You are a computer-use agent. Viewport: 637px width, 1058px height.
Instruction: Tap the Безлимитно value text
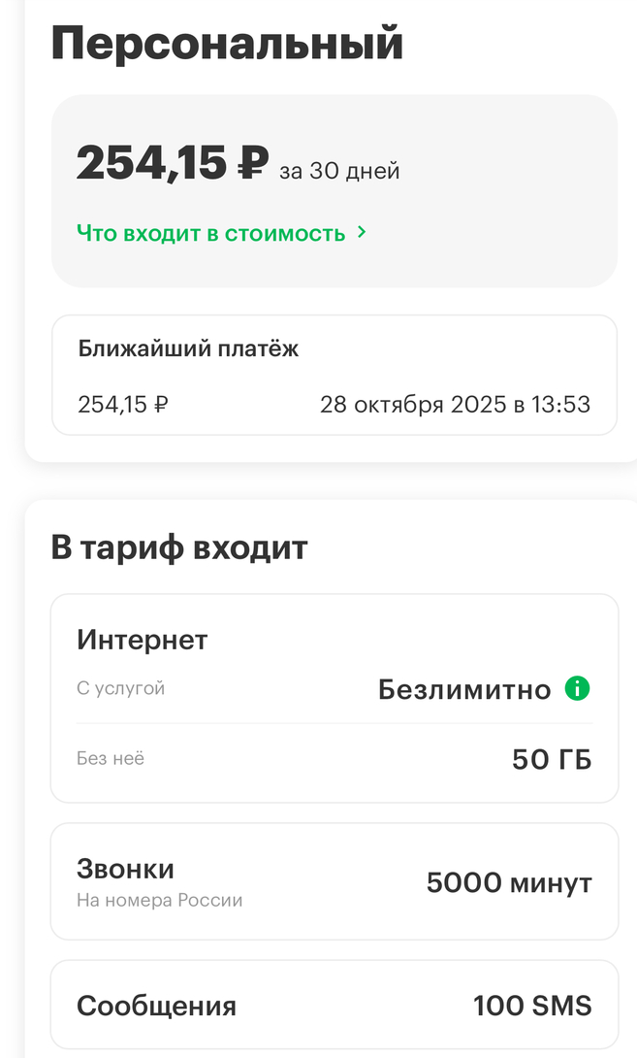[464, 690]
